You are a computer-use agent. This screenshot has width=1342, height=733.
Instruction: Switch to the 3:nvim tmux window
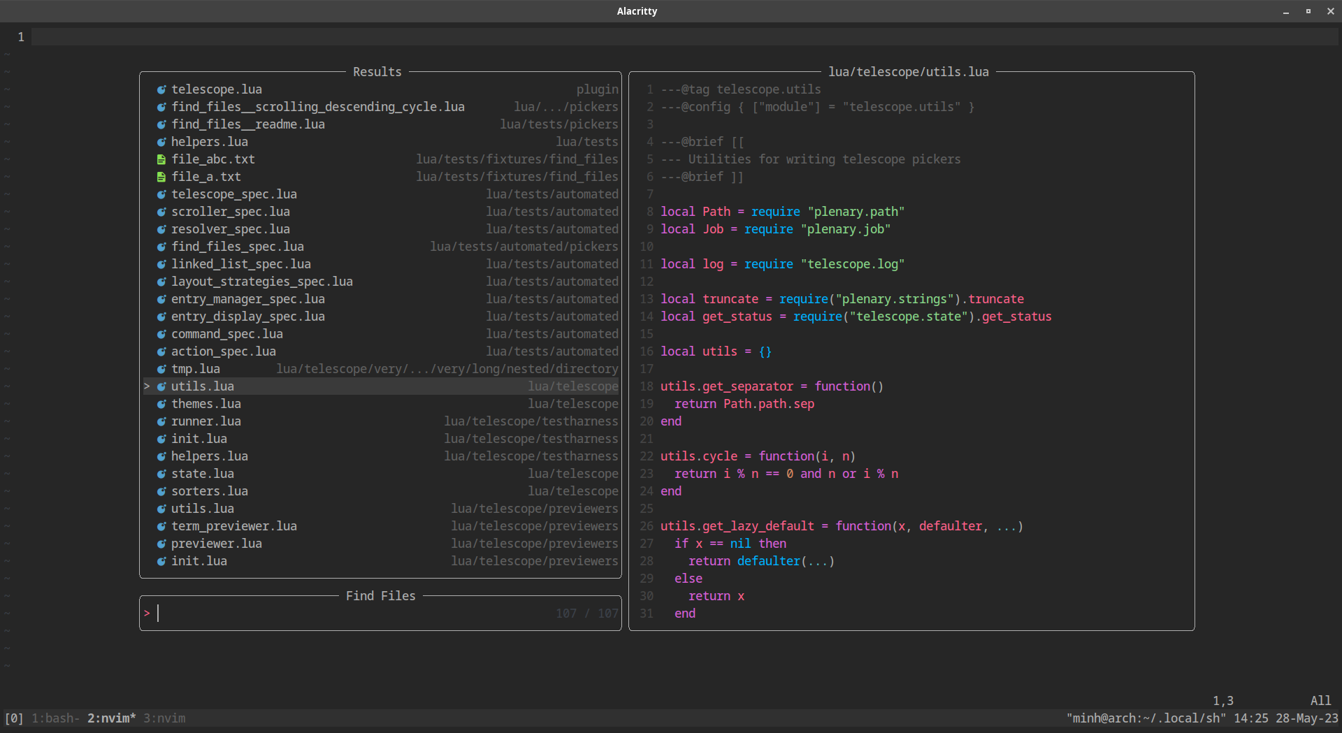tap(164, 718)
